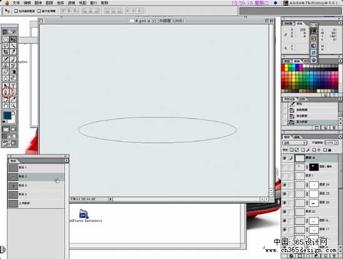Select the Crop tool in toolbox
This screenshot has width=343, height=259.
click(x=6, y=52)
